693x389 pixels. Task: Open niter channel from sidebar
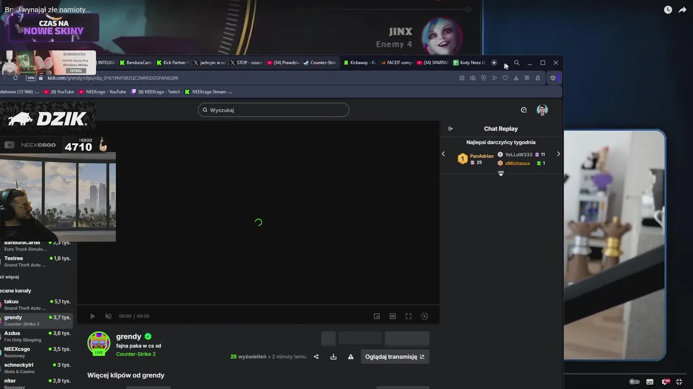click(x=36, y=384)
